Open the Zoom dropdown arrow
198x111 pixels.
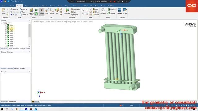click(x=27, y=15)
